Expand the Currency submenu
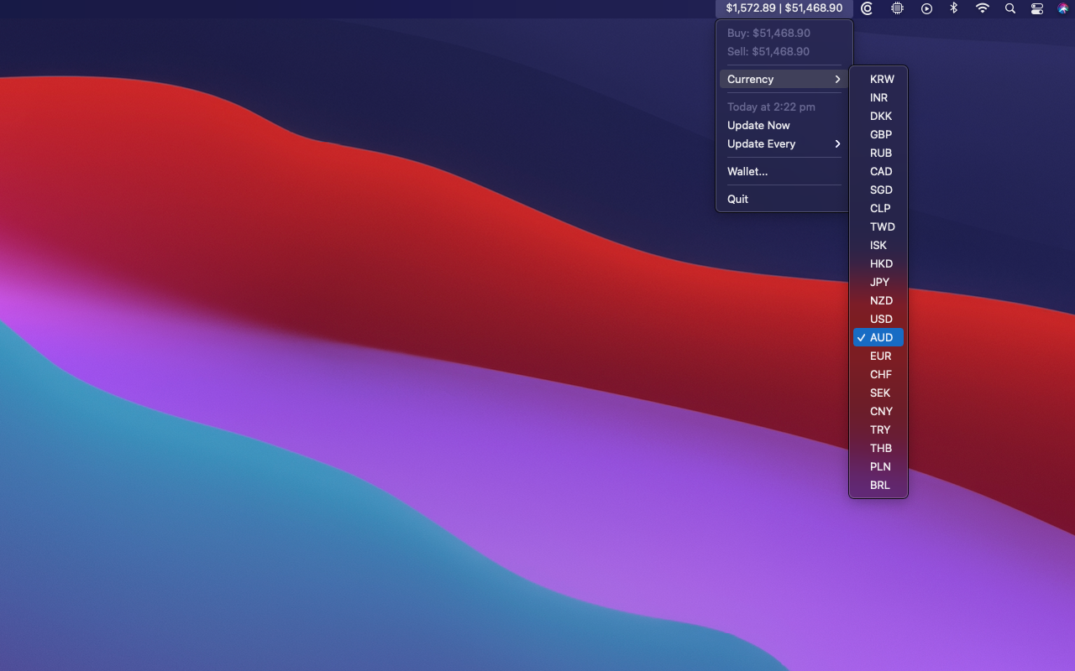This screenshot has height=671, width=1075. point(784,79)
